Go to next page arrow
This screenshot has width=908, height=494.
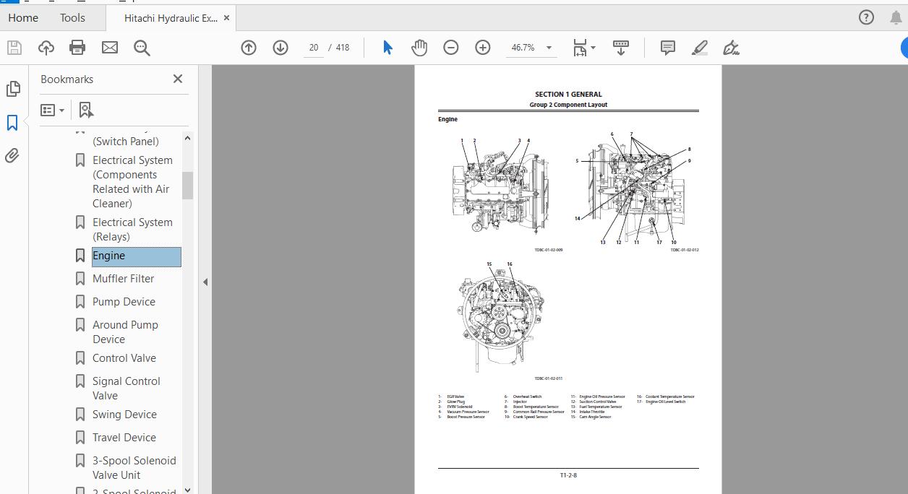click(280, 48)
